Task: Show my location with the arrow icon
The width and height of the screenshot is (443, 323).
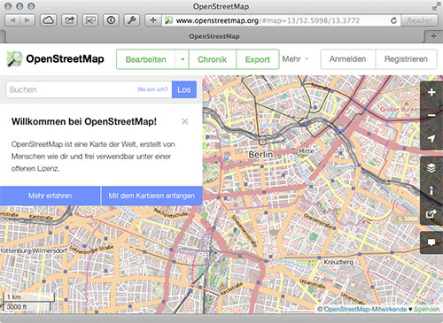Action: pyautogui.click(x=431, y=138)
